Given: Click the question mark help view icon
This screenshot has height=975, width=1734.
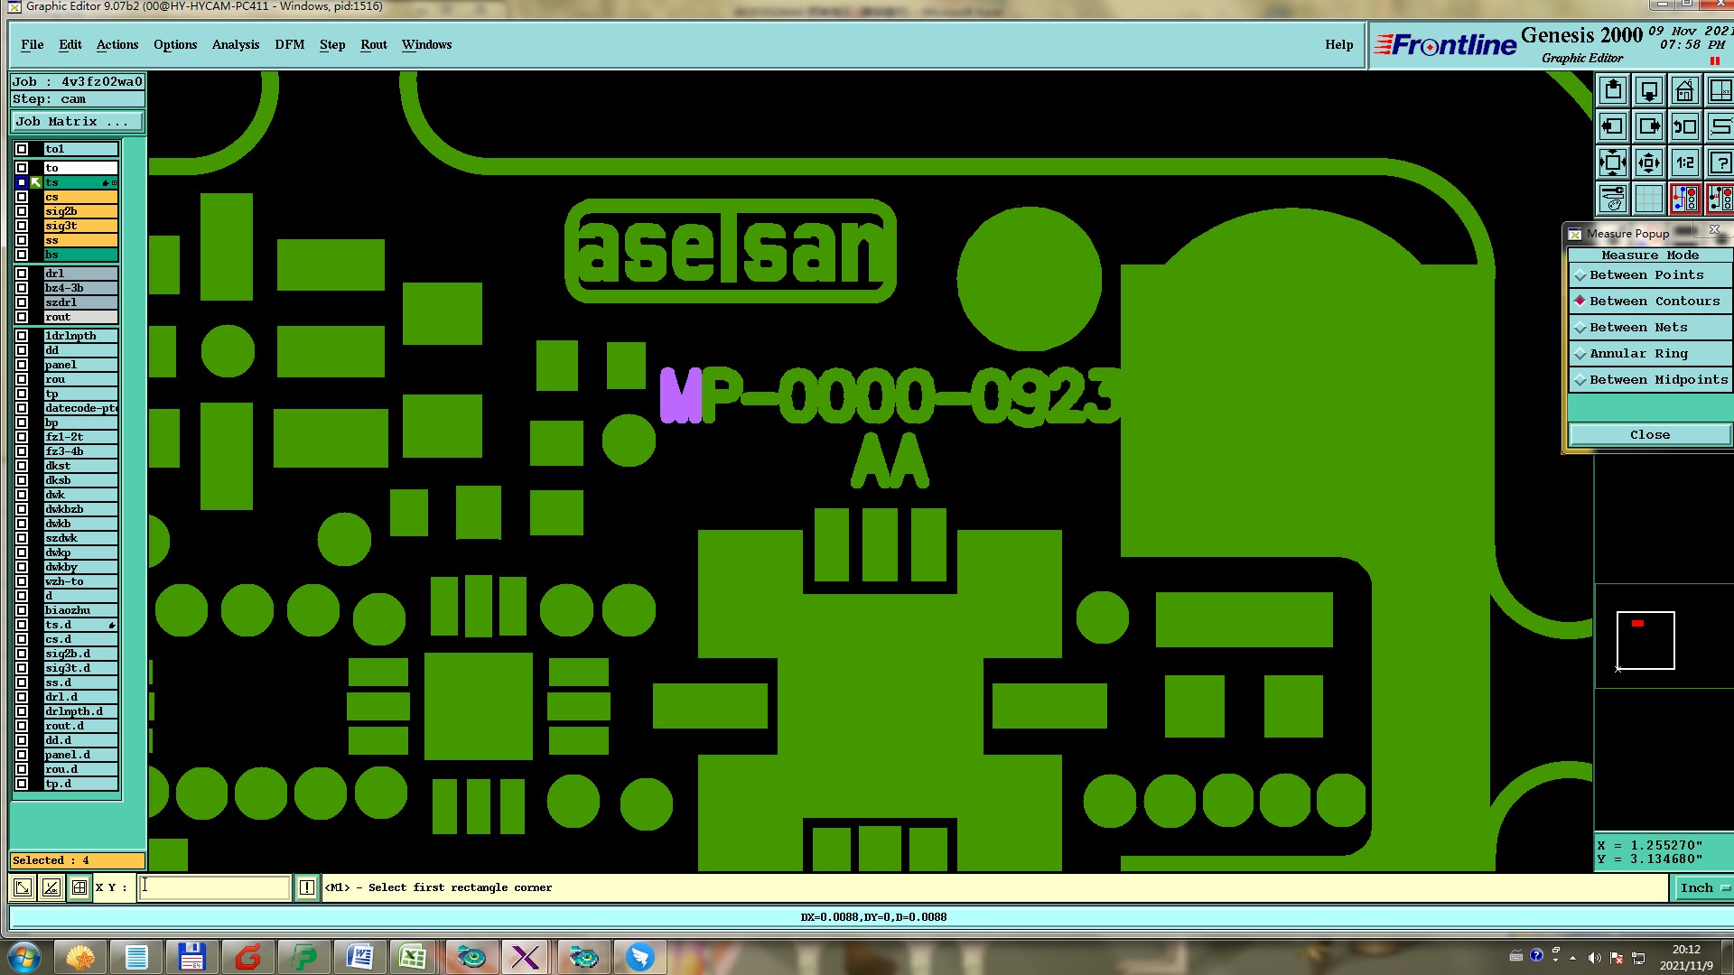Looking at the screenshot, I should pyautogui.click(x=1720, y=162).
